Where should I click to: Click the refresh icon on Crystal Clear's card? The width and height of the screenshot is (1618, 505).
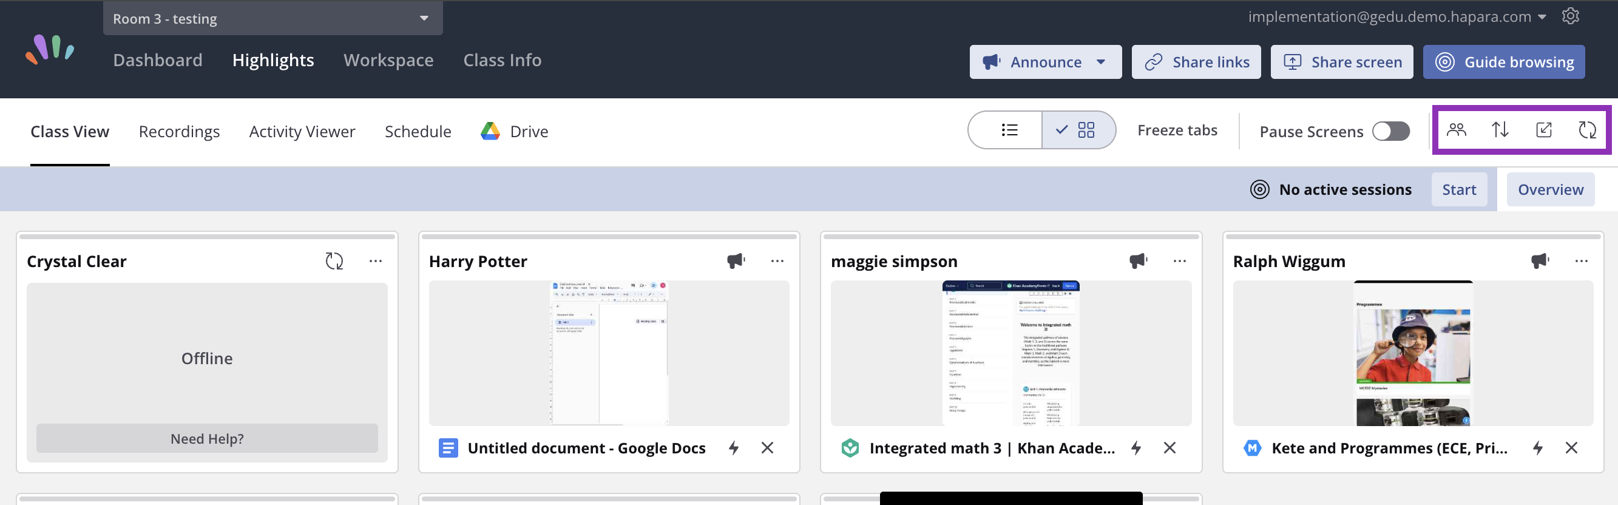point(334,260)
